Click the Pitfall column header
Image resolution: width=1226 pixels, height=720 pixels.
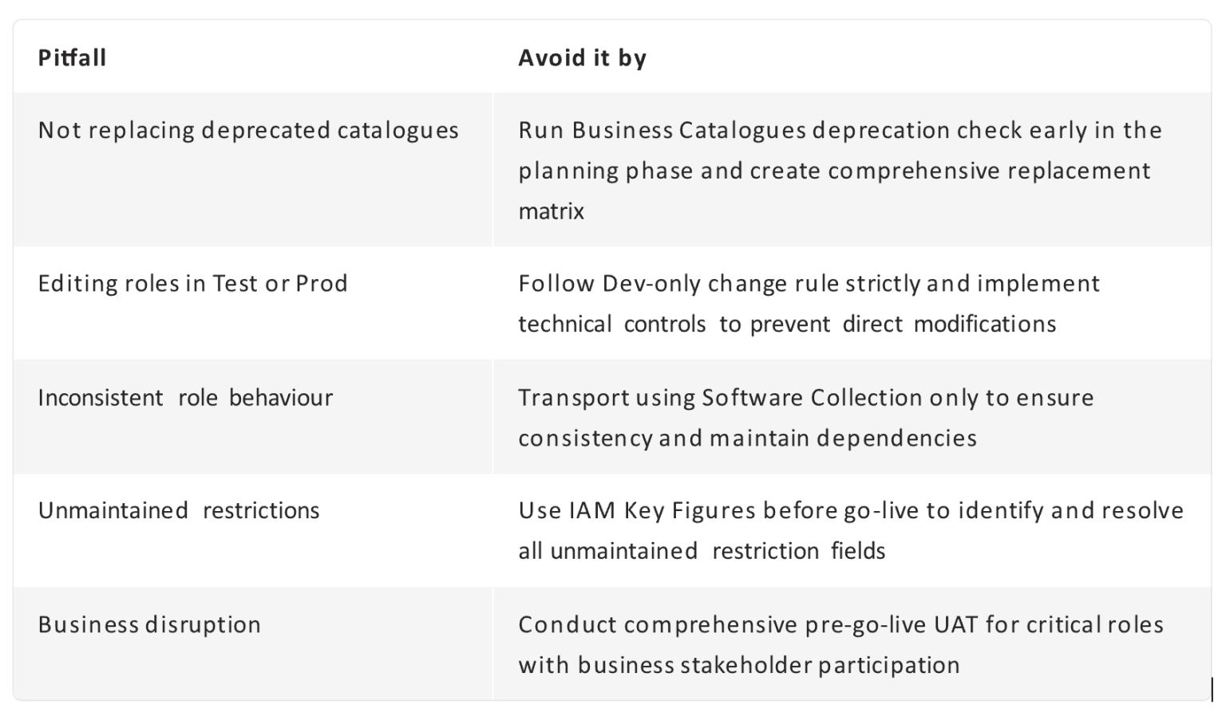tap(72, 57)
